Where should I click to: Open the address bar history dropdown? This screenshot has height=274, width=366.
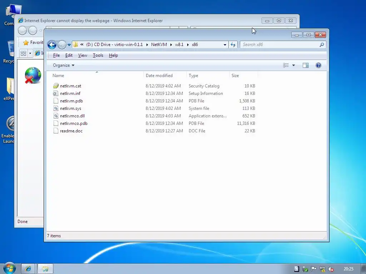[x=225, y=45]
